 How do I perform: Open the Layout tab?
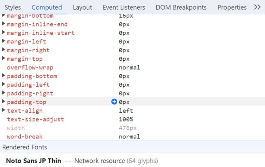click(x=82, y=7)
